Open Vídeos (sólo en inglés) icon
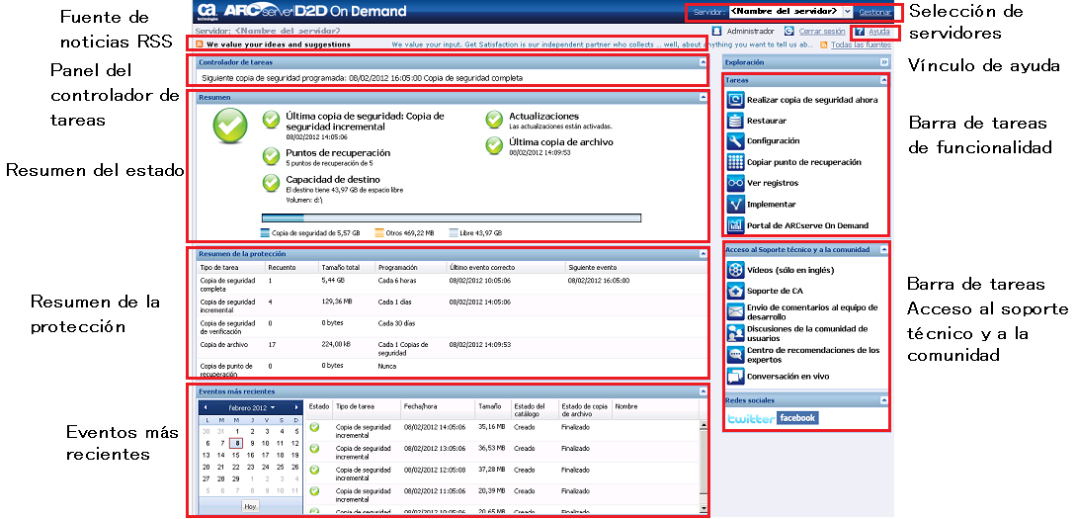This screenshot has height=519, width=1077. click(x=735, y=270)
